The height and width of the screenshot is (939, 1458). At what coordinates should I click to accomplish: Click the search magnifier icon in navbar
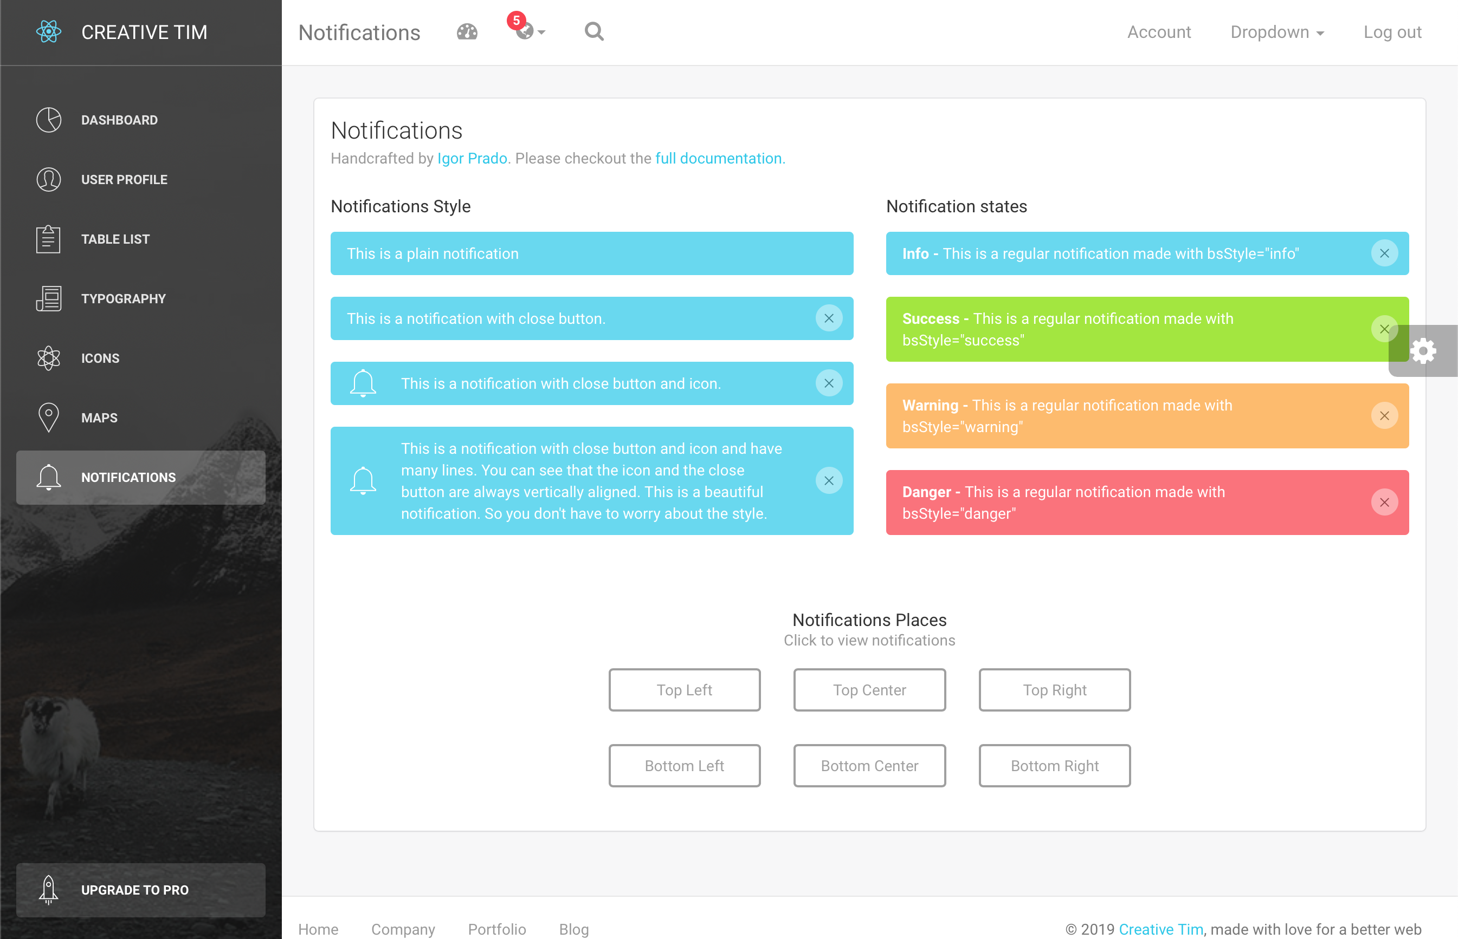pos(594,32)
